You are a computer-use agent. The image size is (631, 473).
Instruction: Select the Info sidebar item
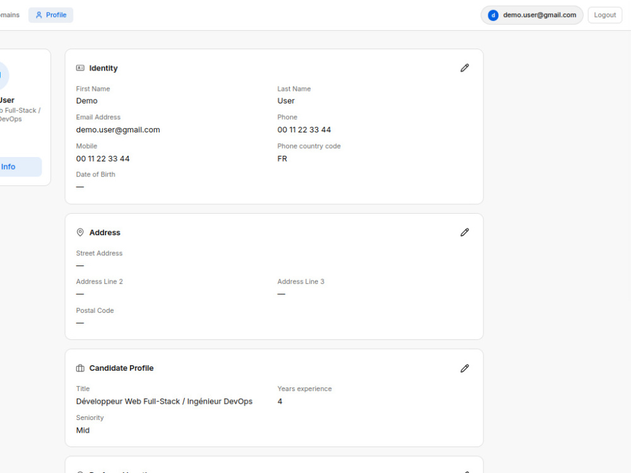(20, 166)
